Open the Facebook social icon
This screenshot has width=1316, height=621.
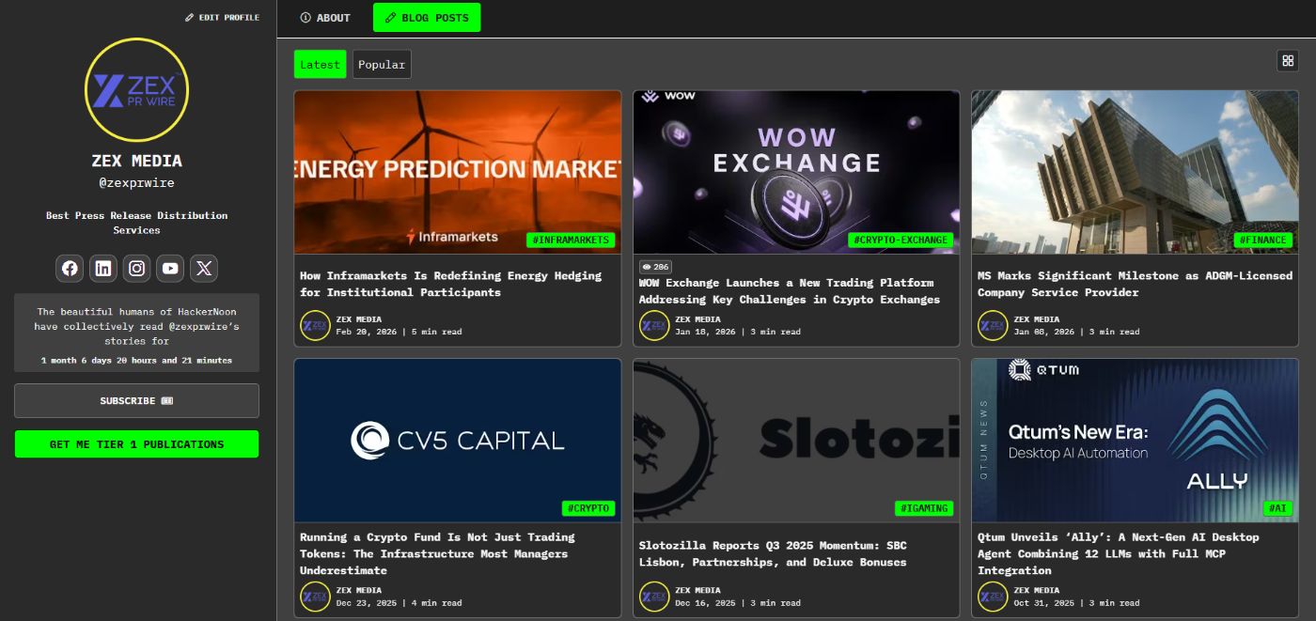[x=70, y=269]
